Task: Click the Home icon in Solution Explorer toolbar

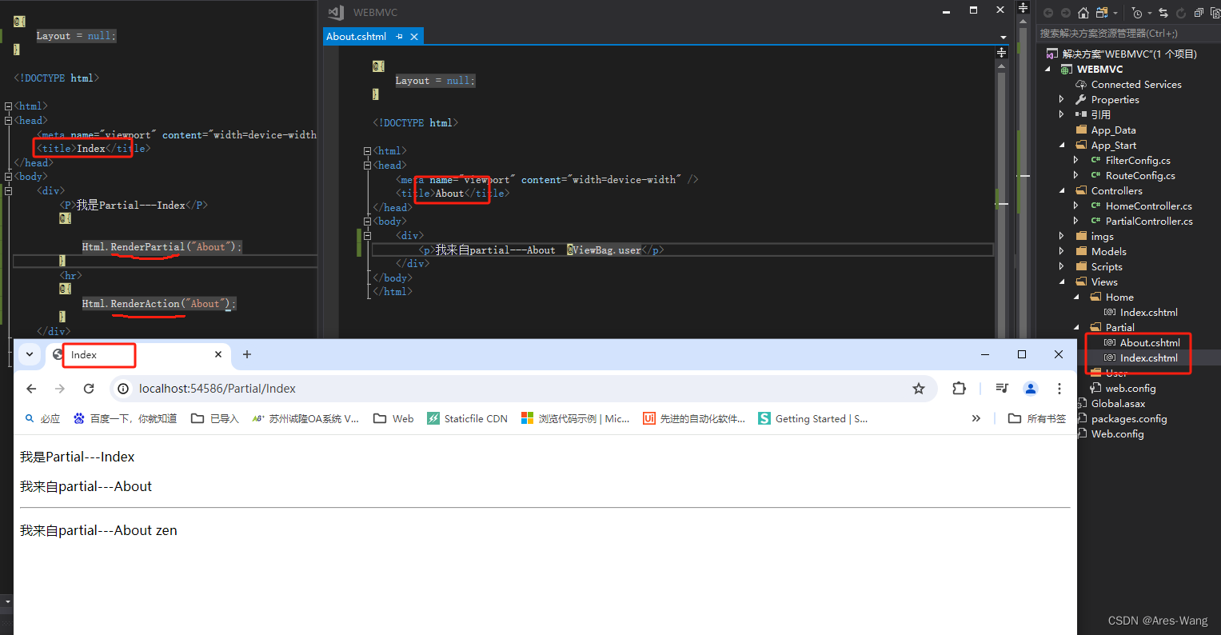Action: (x=1083, y=12)
